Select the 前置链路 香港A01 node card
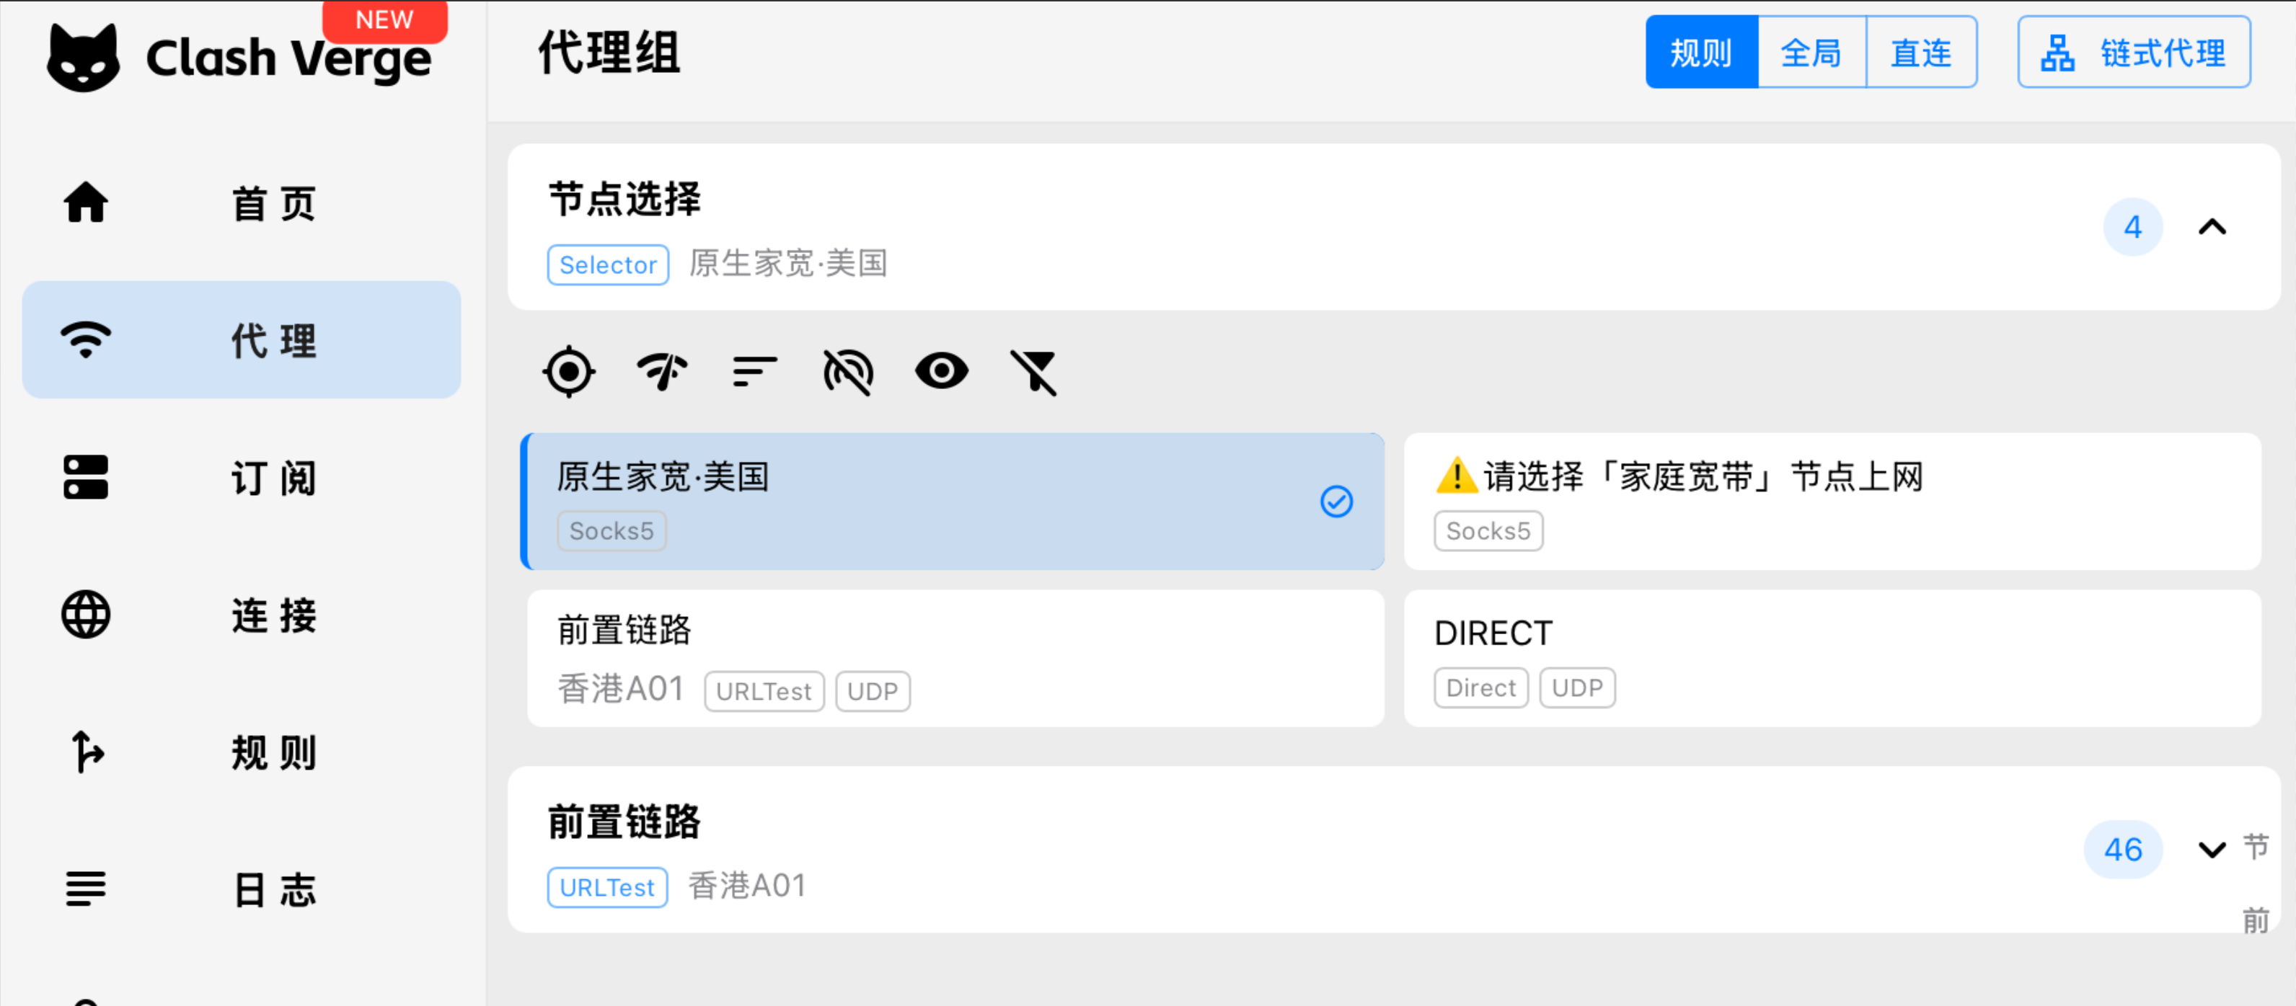This screenshot has width=2296, height=1006. 955,659
